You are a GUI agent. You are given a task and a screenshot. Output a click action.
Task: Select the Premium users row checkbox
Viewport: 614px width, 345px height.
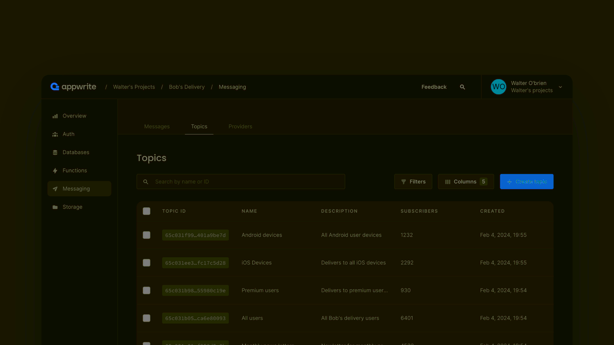[x=147, y=290]
